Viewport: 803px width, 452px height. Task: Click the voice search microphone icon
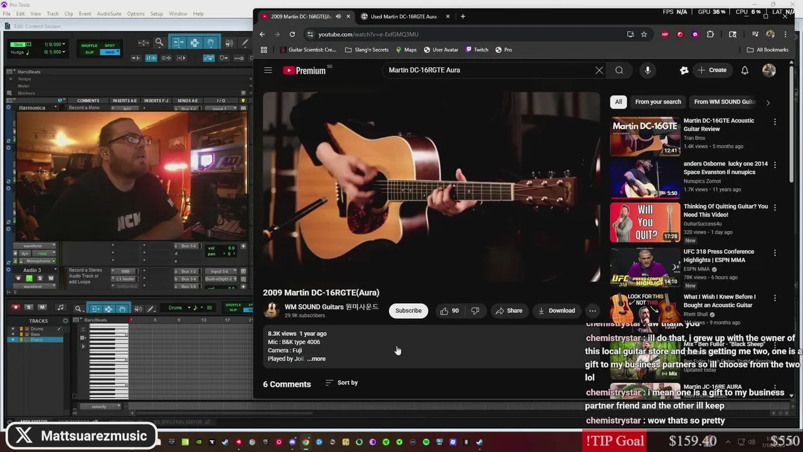pyautogui.click(x=647, y=70)
